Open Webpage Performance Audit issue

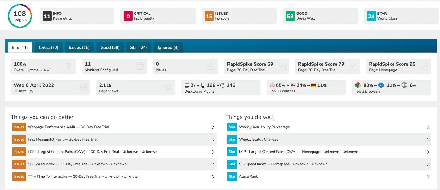click(x=114, y=127)
